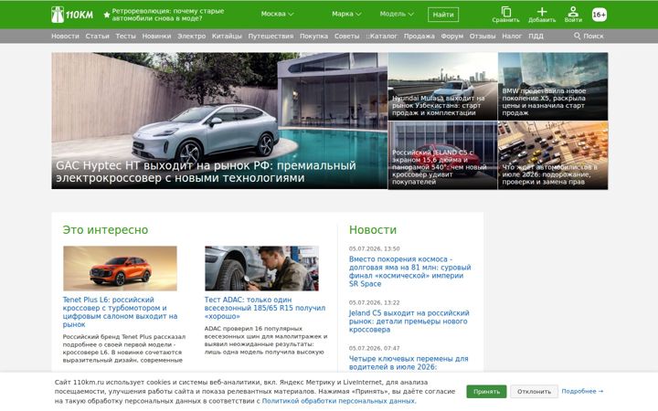This screenshot has height=411, width=658.
Task: Open the Каталог menu item
Action: tap(381, 36)
